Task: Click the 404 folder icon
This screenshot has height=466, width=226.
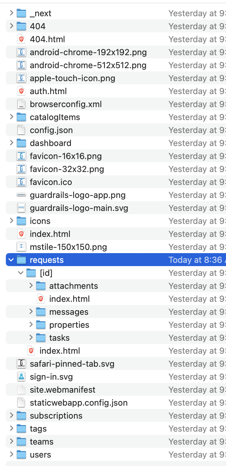Action: [21, 26]
